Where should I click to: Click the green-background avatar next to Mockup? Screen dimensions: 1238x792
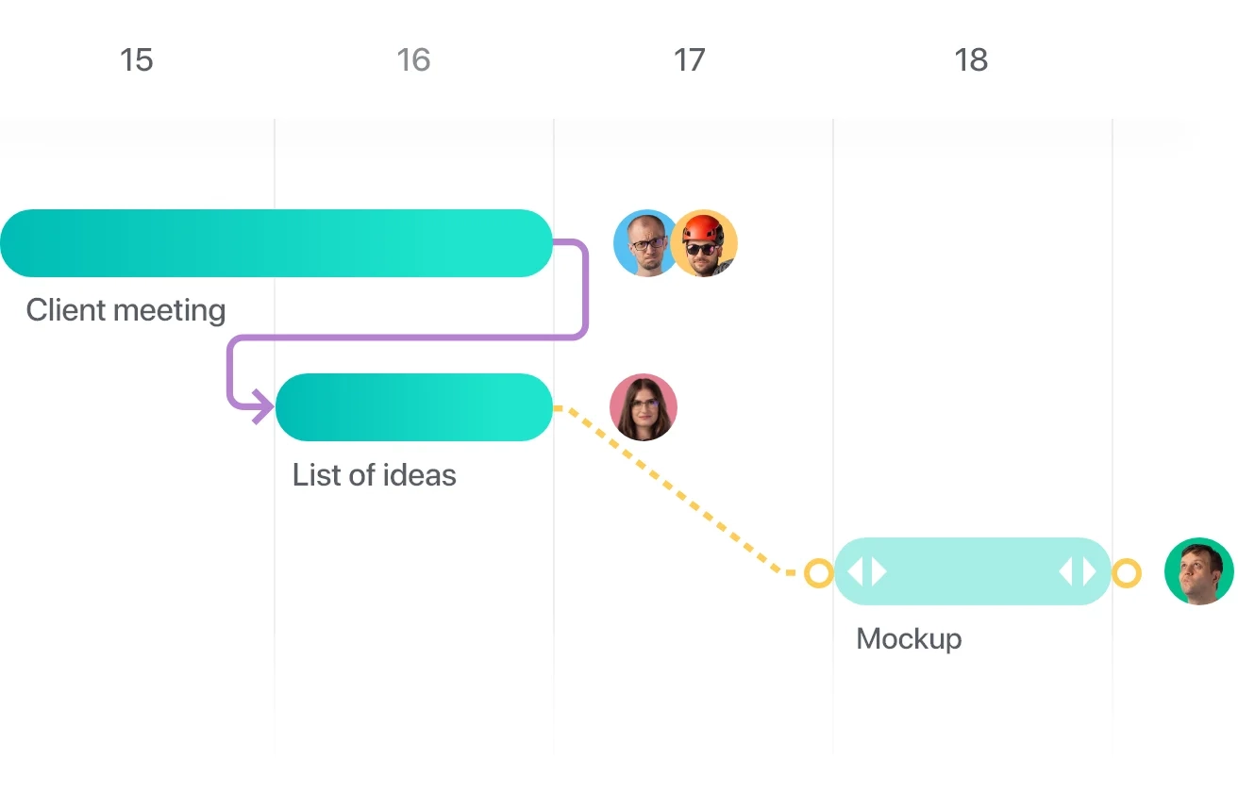pyautogui.click(x=1198, y=571)
